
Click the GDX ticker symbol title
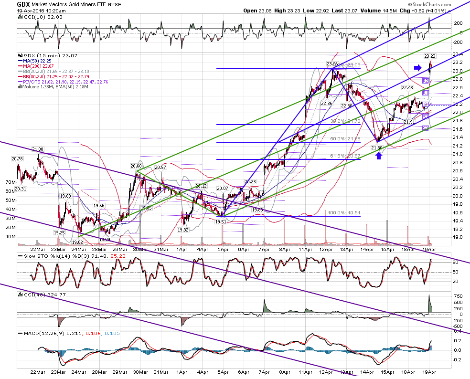[23, 4]
